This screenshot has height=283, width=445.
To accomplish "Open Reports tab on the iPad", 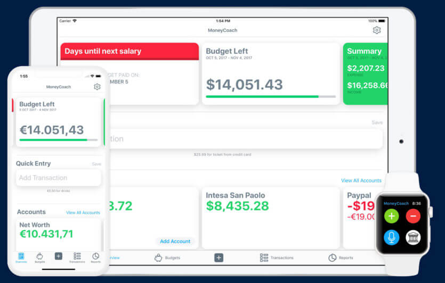I will click(340, 257).
